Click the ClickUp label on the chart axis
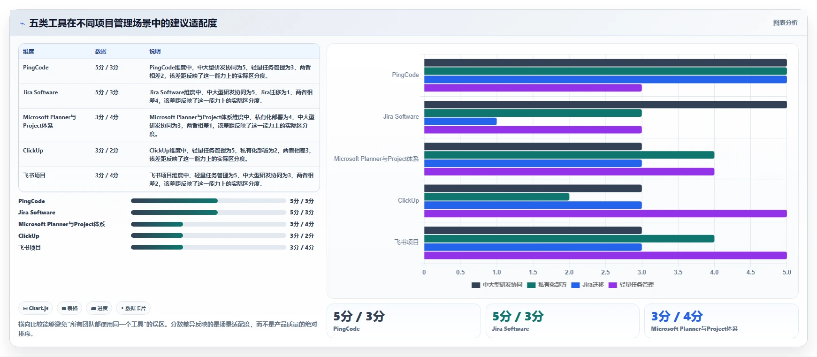 coord(408,201)
